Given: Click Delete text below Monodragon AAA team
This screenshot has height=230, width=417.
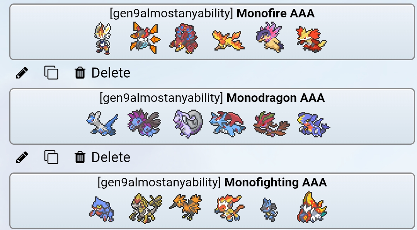Looking at the screenshot, I should click(111, 157).
